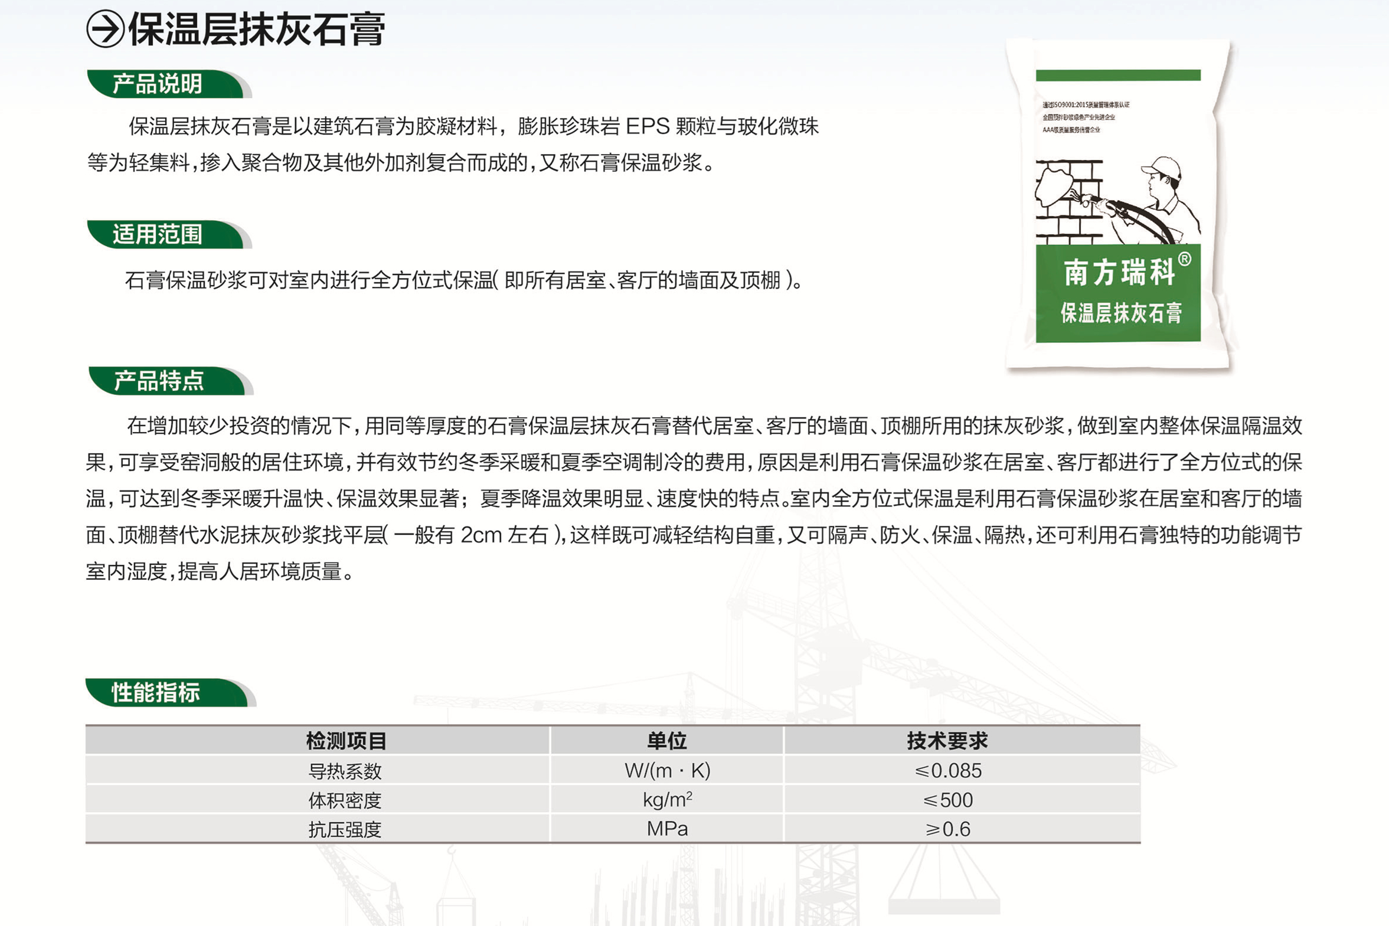Click the green stripe atop product bag
This screenshot has height=926, width=1389.
[1118, 75]
